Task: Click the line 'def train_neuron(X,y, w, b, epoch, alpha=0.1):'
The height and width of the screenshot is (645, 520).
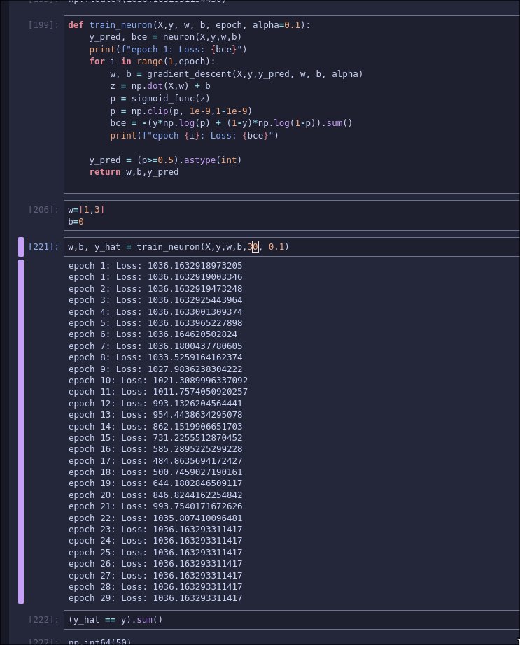Action: [x=189, y=25]
